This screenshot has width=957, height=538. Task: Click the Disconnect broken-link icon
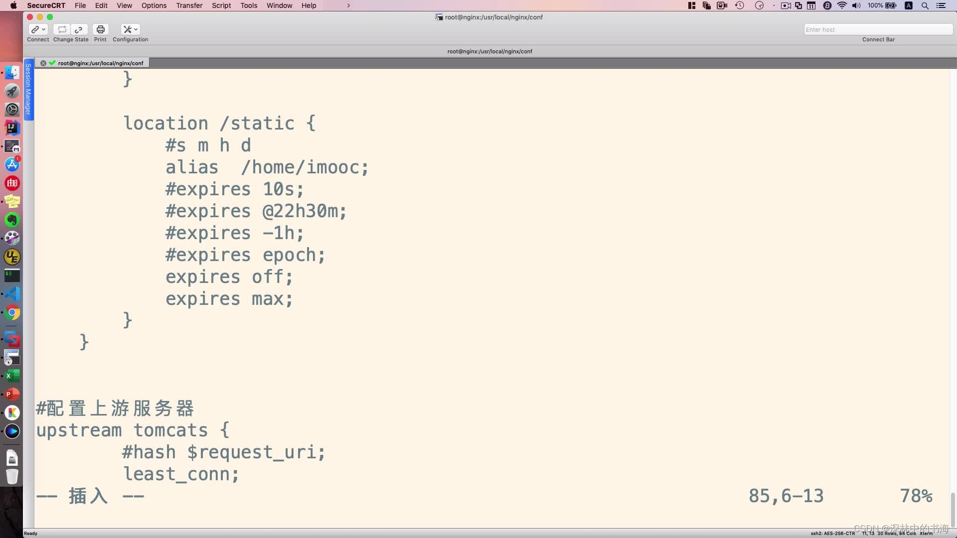[79, 29]
